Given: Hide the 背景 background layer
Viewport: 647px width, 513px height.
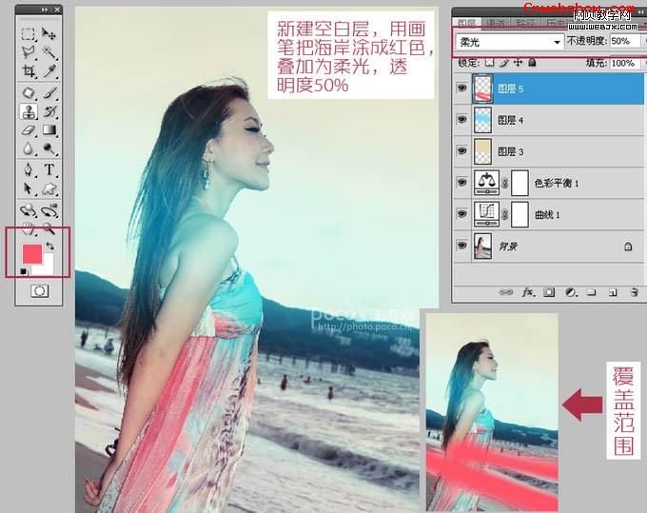Looking at the screenshot, I should (461, 246).
